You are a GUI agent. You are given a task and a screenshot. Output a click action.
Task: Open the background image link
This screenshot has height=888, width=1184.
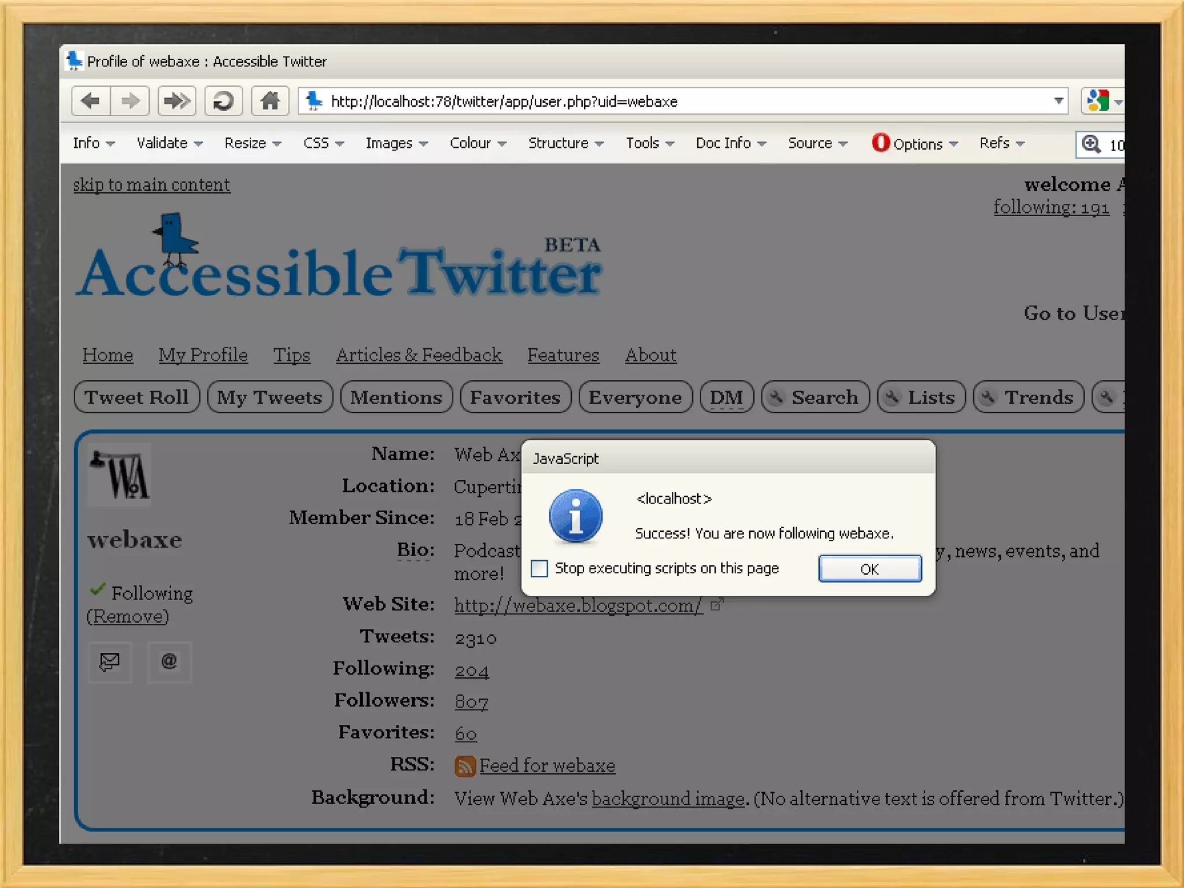coord(668,798)
